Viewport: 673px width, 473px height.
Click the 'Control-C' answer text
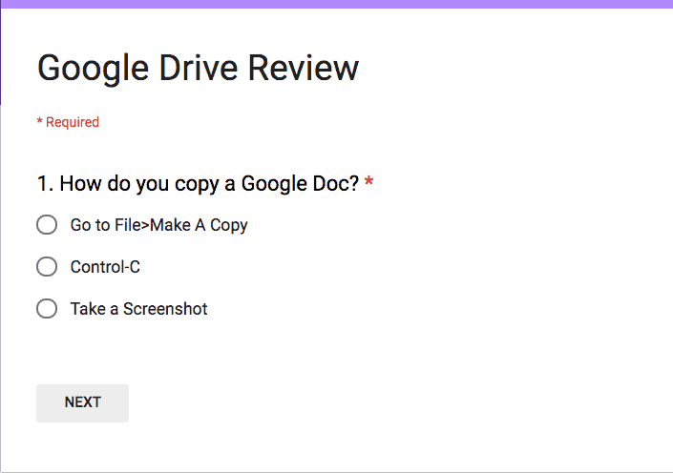(105, 267)
